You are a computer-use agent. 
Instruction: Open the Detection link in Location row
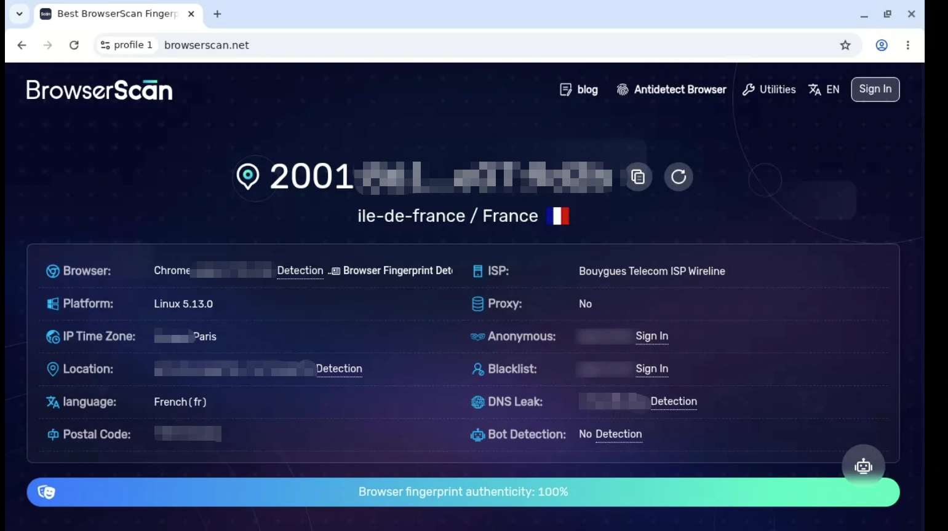tap(339, 369)
